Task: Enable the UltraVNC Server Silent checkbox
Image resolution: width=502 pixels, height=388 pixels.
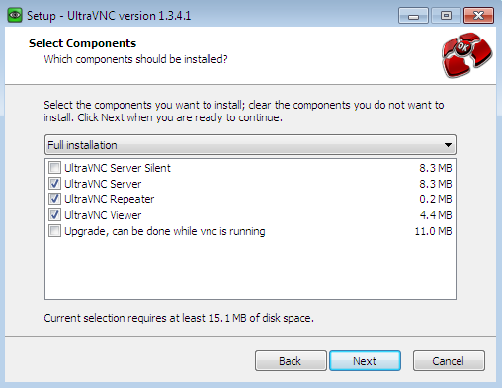Action: pos(54,168)
